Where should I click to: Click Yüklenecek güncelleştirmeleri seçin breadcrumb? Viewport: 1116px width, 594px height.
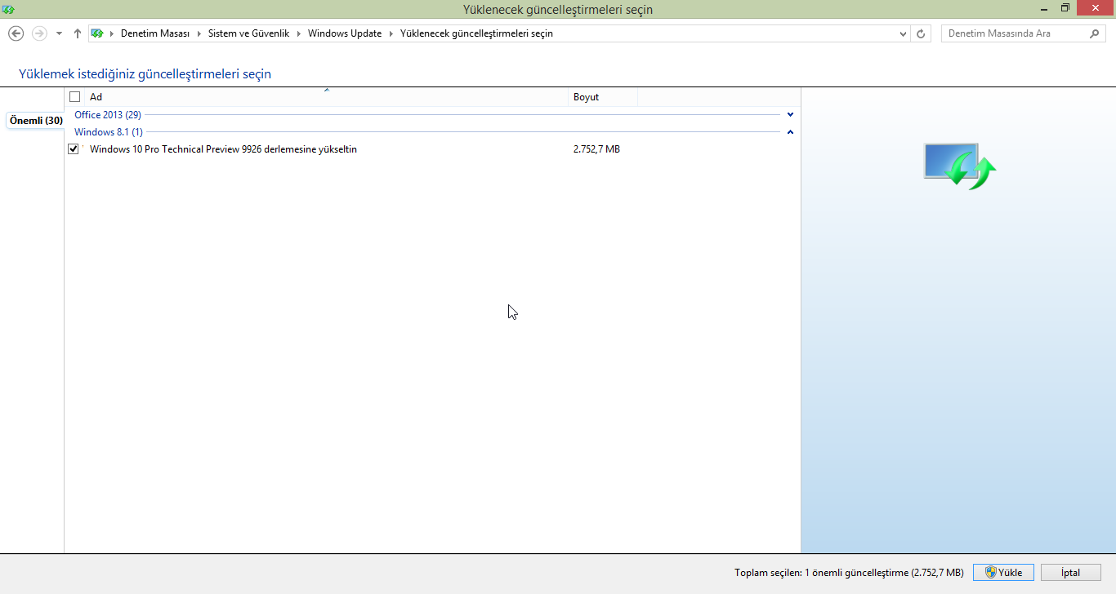point(476,33)
